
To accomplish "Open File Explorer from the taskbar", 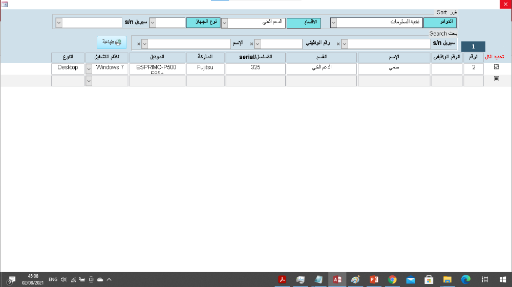I will pyautogui.click(x=447, y=279).
